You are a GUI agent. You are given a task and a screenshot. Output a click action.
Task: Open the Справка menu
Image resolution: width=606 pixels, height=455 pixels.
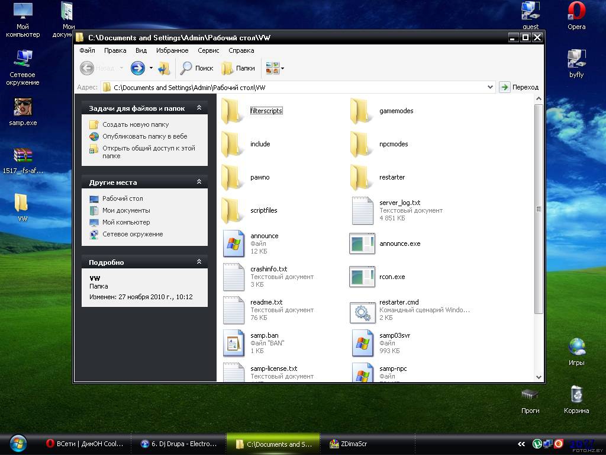coord(241,50)
